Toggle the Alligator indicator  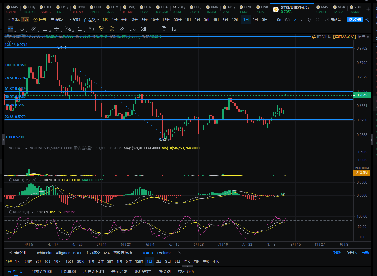point(63,253)
